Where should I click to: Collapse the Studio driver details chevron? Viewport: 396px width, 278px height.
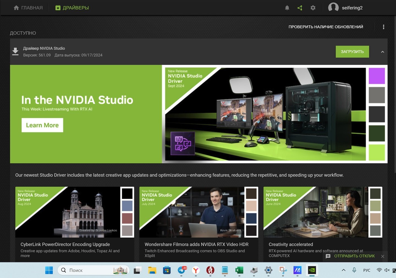coord(383,52)
